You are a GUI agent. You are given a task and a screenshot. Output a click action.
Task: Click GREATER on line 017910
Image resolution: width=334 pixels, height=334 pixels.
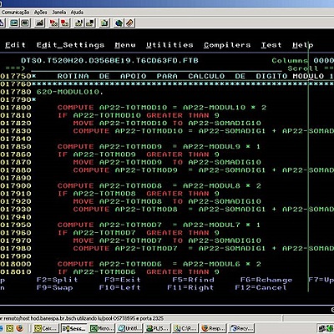(x=164, y=194)
